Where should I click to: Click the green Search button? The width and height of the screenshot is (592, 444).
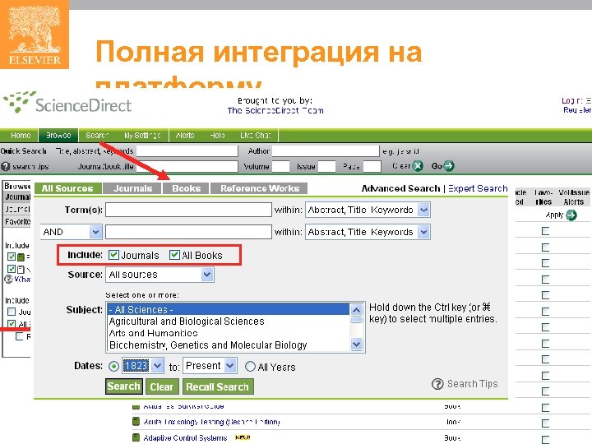[123, 386]
